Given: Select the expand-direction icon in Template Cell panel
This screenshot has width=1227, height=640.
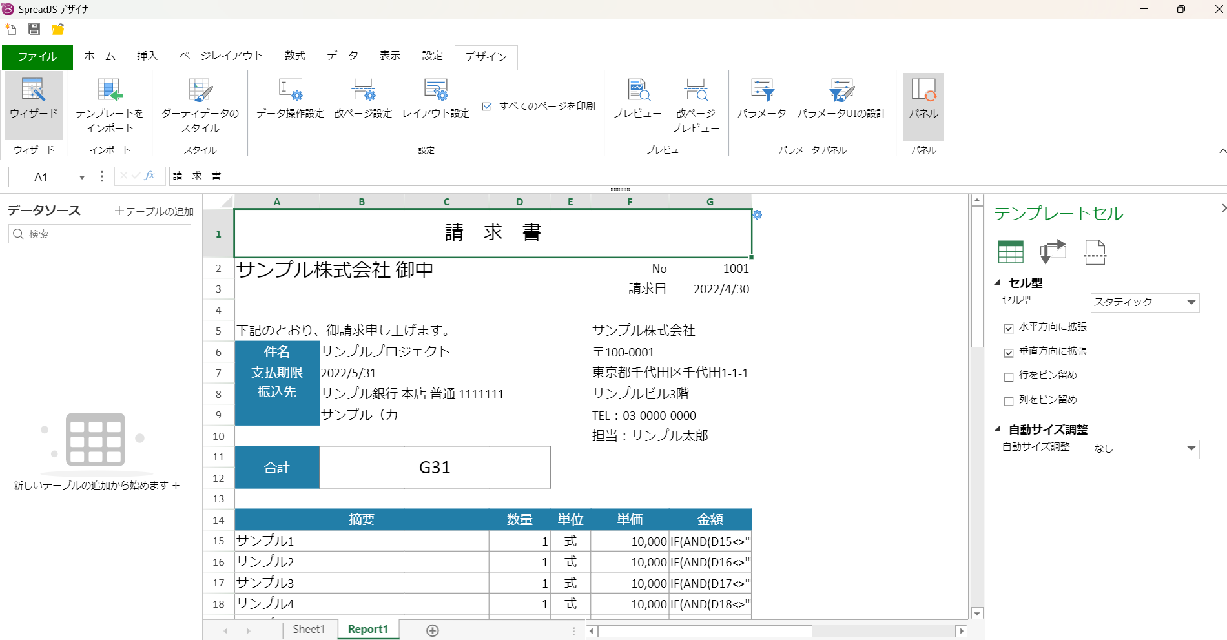Looking at the screenshot, I should pos(1053,252).
